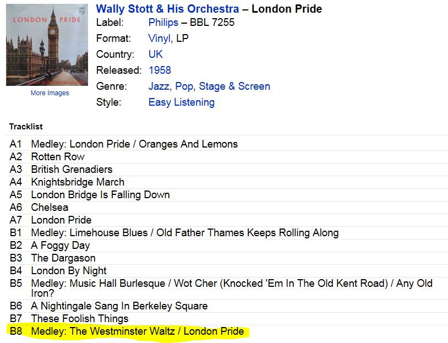448x343 pixels.
Task: Click the Knightsbridge March track row
Action: [x=78, y=182]
